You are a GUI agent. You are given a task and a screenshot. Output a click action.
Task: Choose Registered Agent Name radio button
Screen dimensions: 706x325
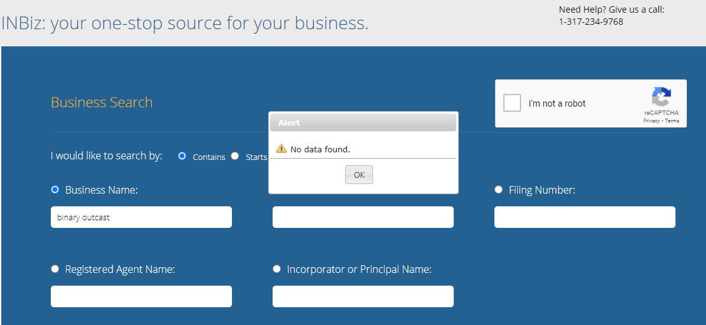(55, 269)
